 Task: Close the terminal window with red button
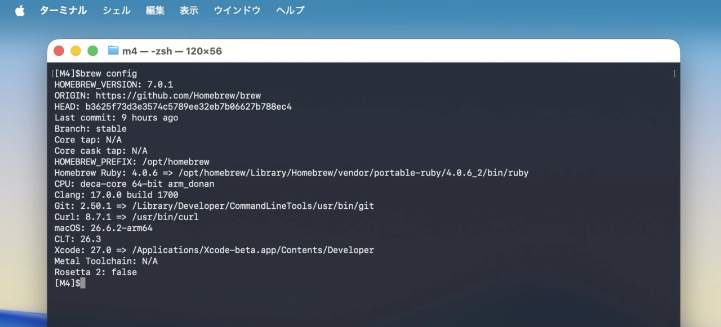click(x=59, y=51)
